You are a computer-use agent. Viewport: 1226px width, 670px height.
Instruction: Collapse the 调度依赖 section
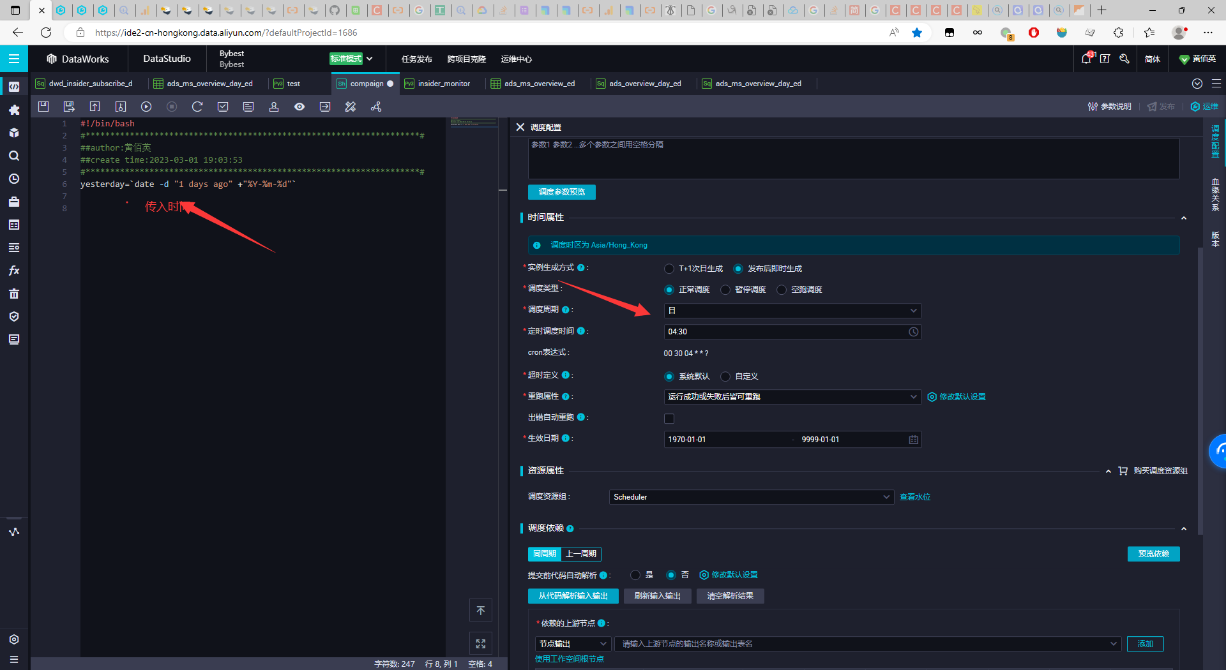tap(1184, 529)
